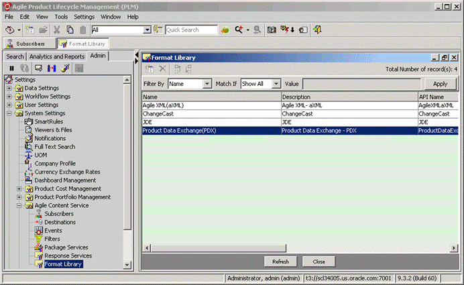Click New icon in Format Library window

[x=150, y=69]
